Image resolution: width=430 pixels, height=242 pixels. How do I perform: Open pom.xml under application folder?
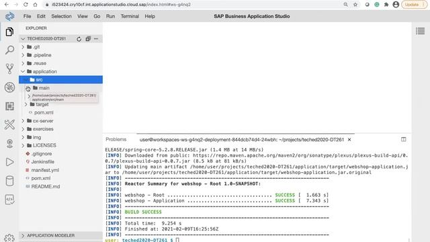point(60,112)
